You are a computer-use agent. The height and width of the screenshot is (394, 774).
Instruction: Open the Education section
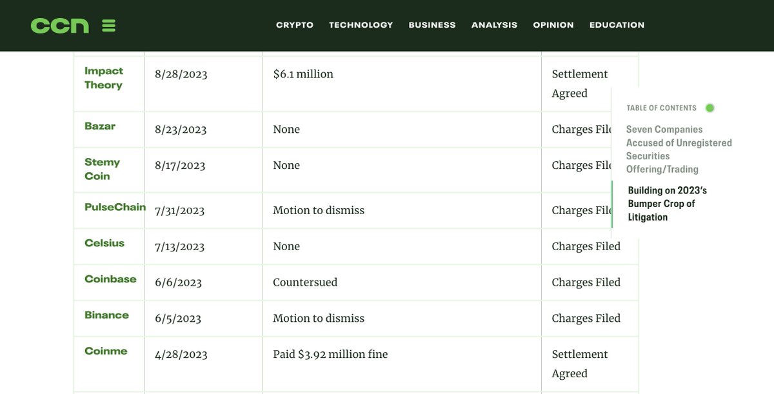[617, 25]
